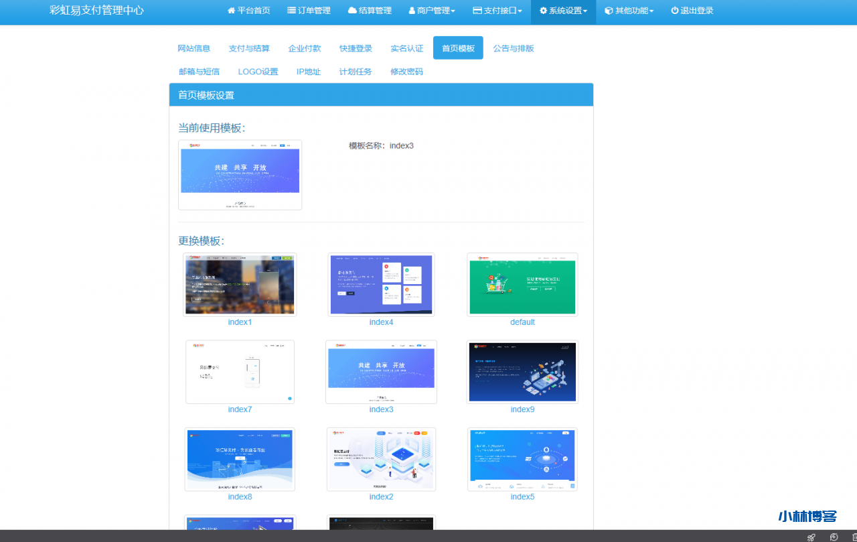Click the index1 template name link

[x=240, y=322]
